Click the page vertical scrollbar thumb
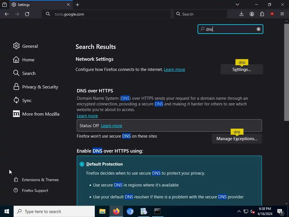The width and height of the screenshot is (289, 217). coord(286,72)
